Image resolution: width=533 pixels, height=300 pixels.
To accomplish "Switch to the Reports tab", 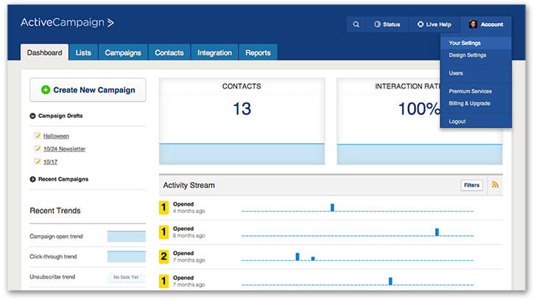I will (258, 53).
